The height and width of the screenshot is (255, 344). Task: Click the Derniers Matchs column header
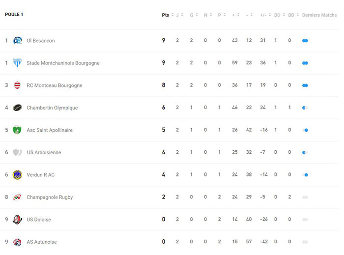pos(319,15)
